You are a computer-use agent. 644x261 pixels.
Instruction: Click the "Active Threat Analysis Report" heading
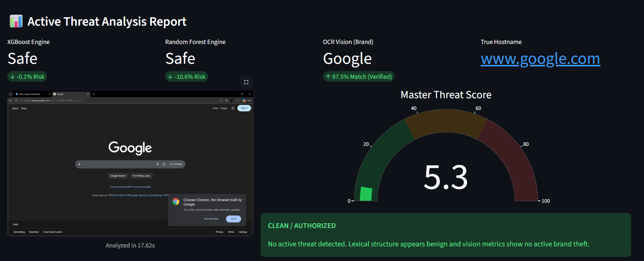tap(107, 22)
